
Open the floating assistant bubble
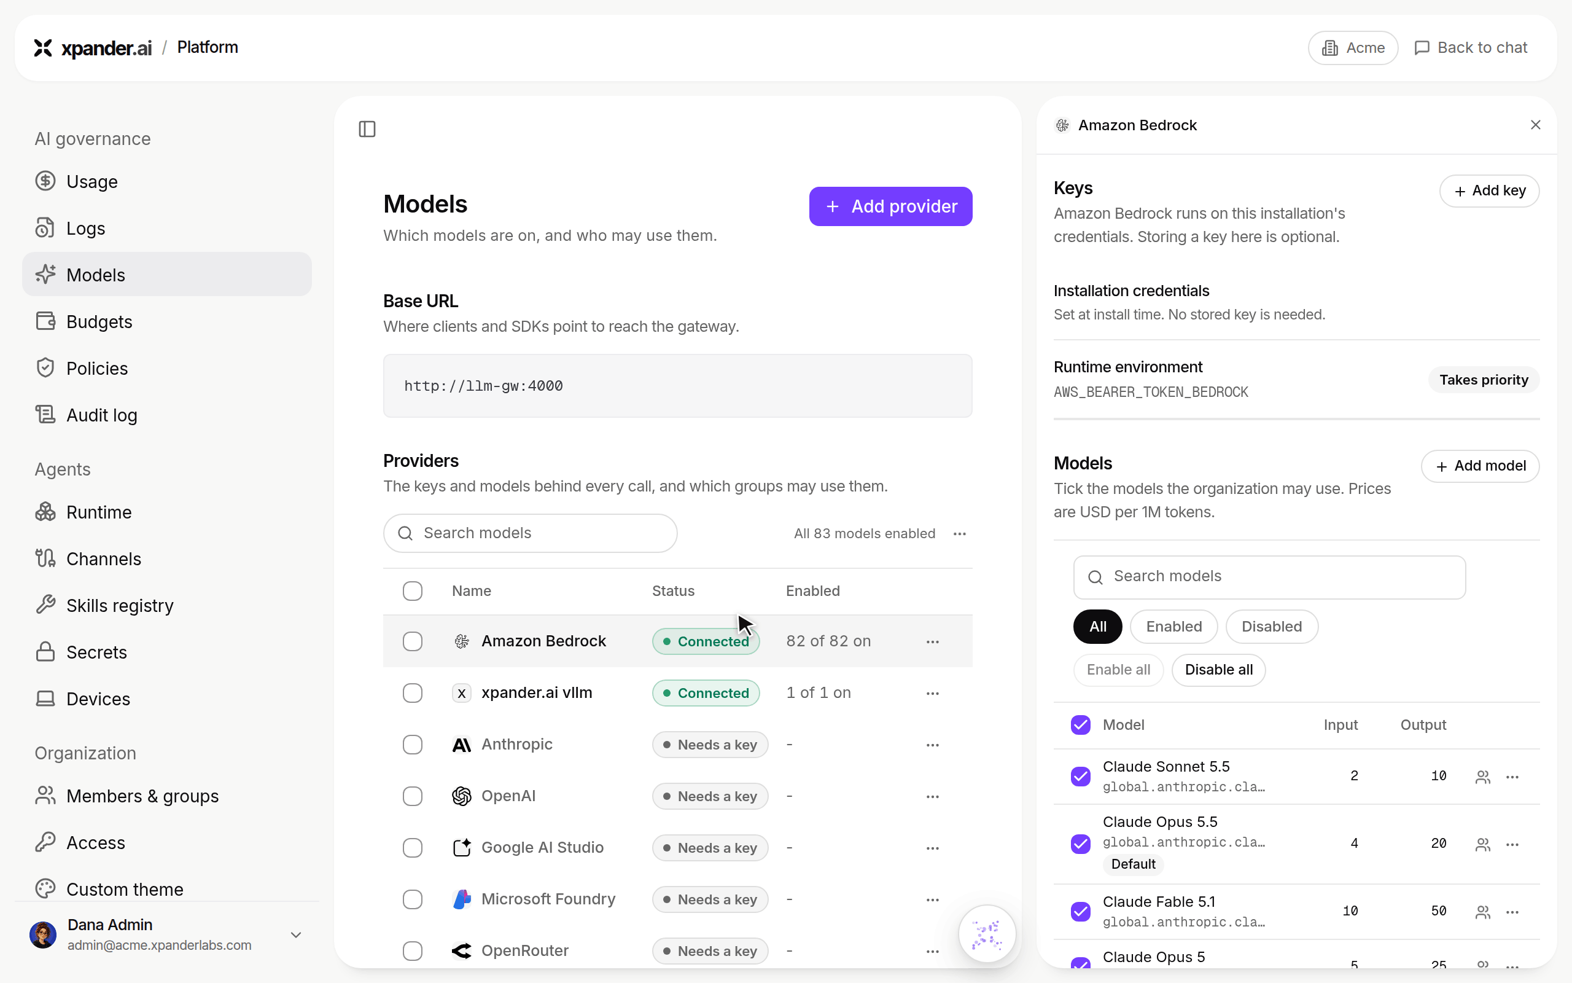tap(987, 934)
